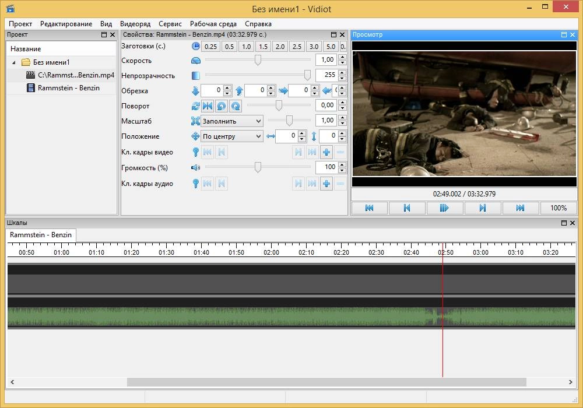Set transition preset to 3.0 seconds

coord(314,47)
